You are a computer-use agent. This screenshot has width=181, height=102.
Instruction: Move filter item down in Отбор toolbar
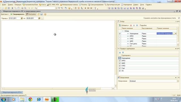pos(137,25)
